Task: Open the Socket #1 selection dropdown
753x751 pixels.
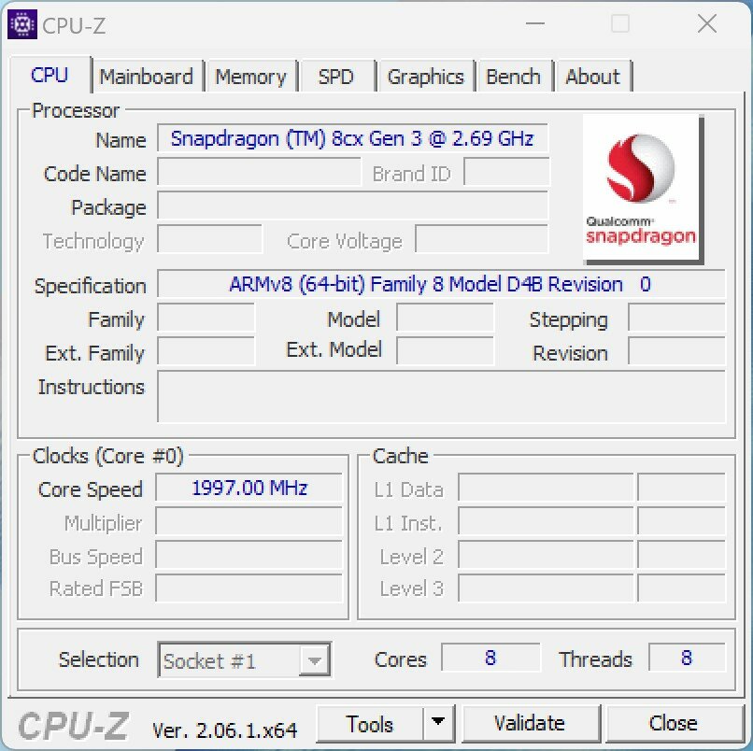Action: click(244, 660)
